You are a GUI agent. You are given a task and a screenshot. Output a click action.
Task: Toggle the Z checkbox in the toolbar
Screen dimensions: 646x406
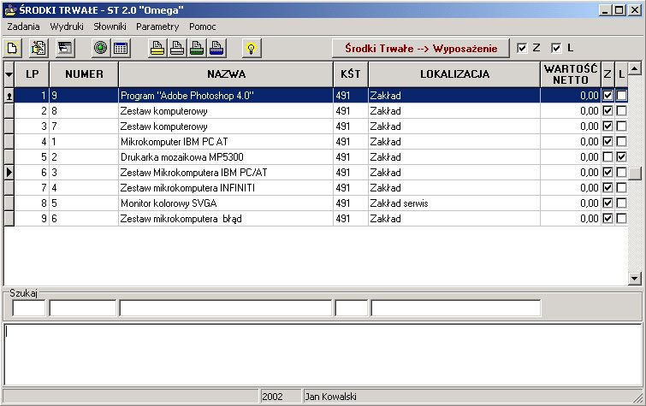(523, 48)
